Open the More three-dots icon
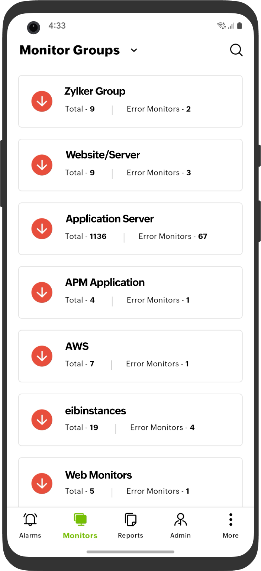The width and height of the screenshot is (261, 571). (231, 519)
